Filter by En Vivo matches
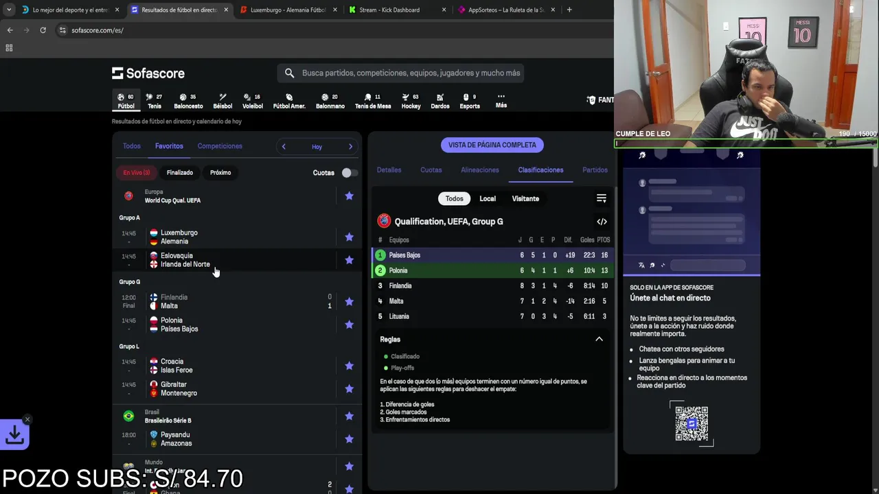The width and height of the screenshot is (879, 494). pos(137,172)
